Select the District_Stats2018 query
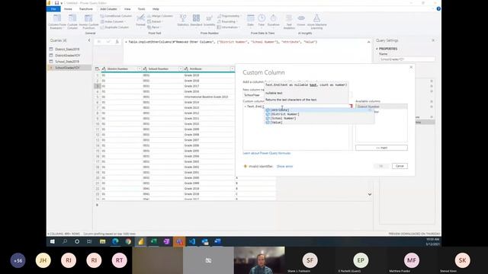This screenshot has width=488, height=274. pyautogui.click(x=67, y=49)
